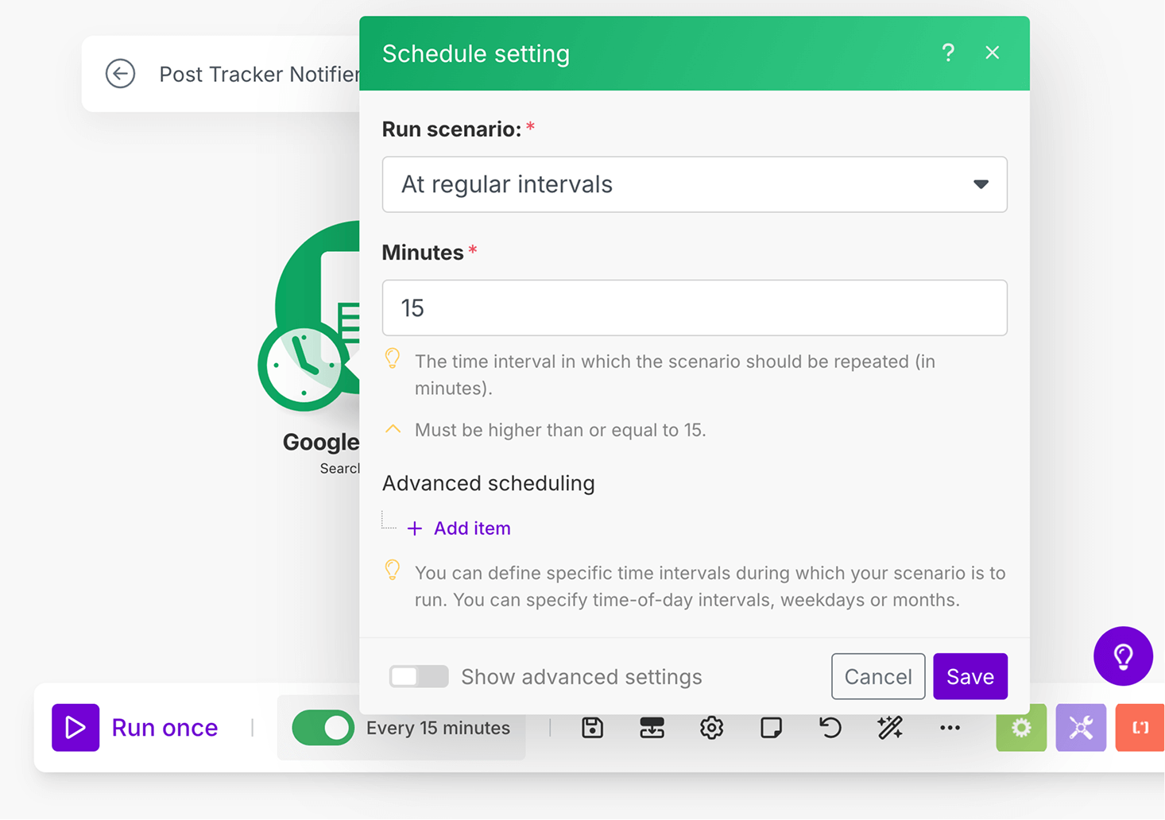Click the purple play icon
This screenshot has width=1165, height=820.
(x=75, y=728)
